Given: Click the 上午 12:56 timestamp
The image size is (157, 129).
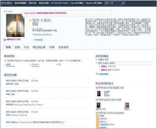Looking at the screenshot, I should pos(8,12).
